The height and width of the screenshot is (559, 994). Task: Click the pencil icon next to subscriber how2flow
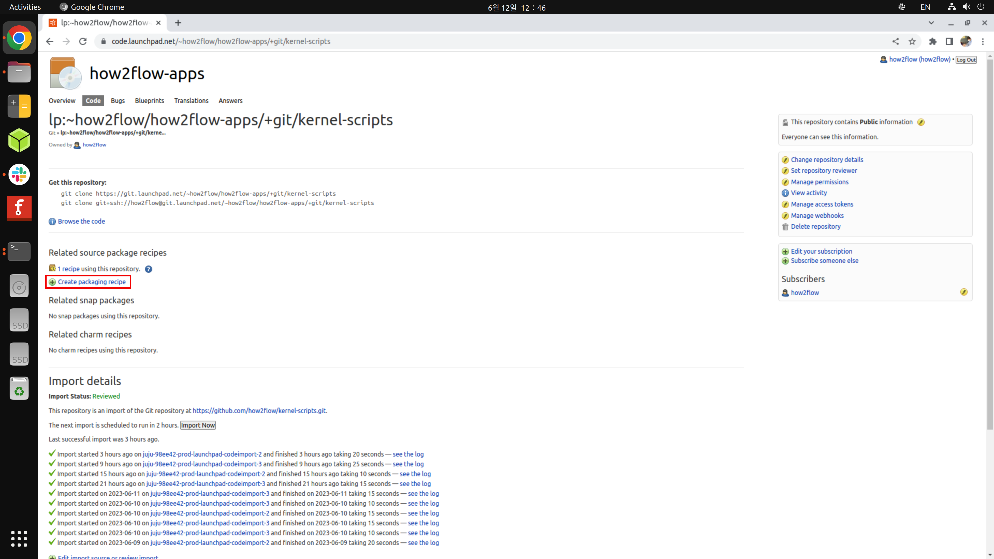tap(965, 292)
